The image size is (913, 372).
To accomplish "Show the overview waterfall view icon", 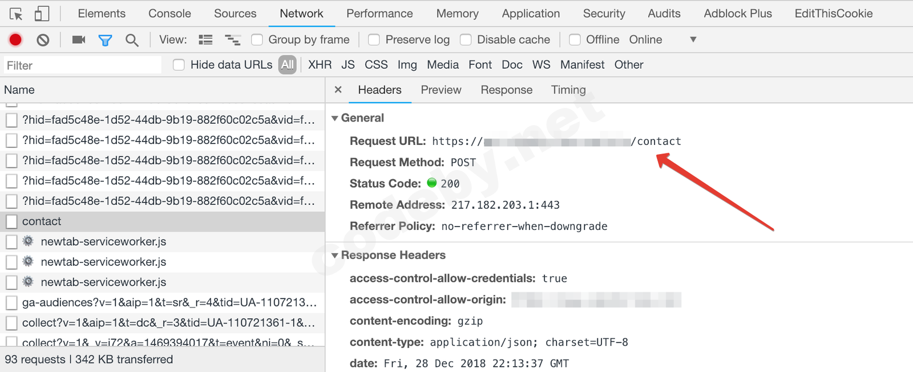I will pos(232,40).
